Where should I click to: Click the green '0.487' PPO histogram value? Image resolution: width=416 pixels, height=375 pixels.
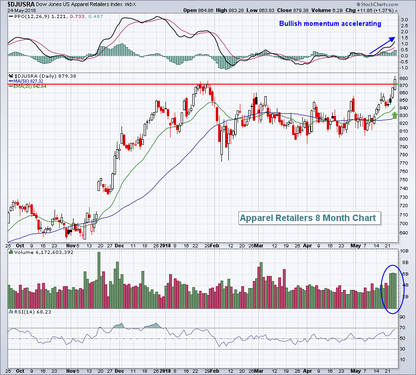96,17
